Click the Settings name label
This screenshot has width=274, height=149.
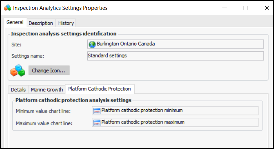pyautogui.click(x=28, y=56)
